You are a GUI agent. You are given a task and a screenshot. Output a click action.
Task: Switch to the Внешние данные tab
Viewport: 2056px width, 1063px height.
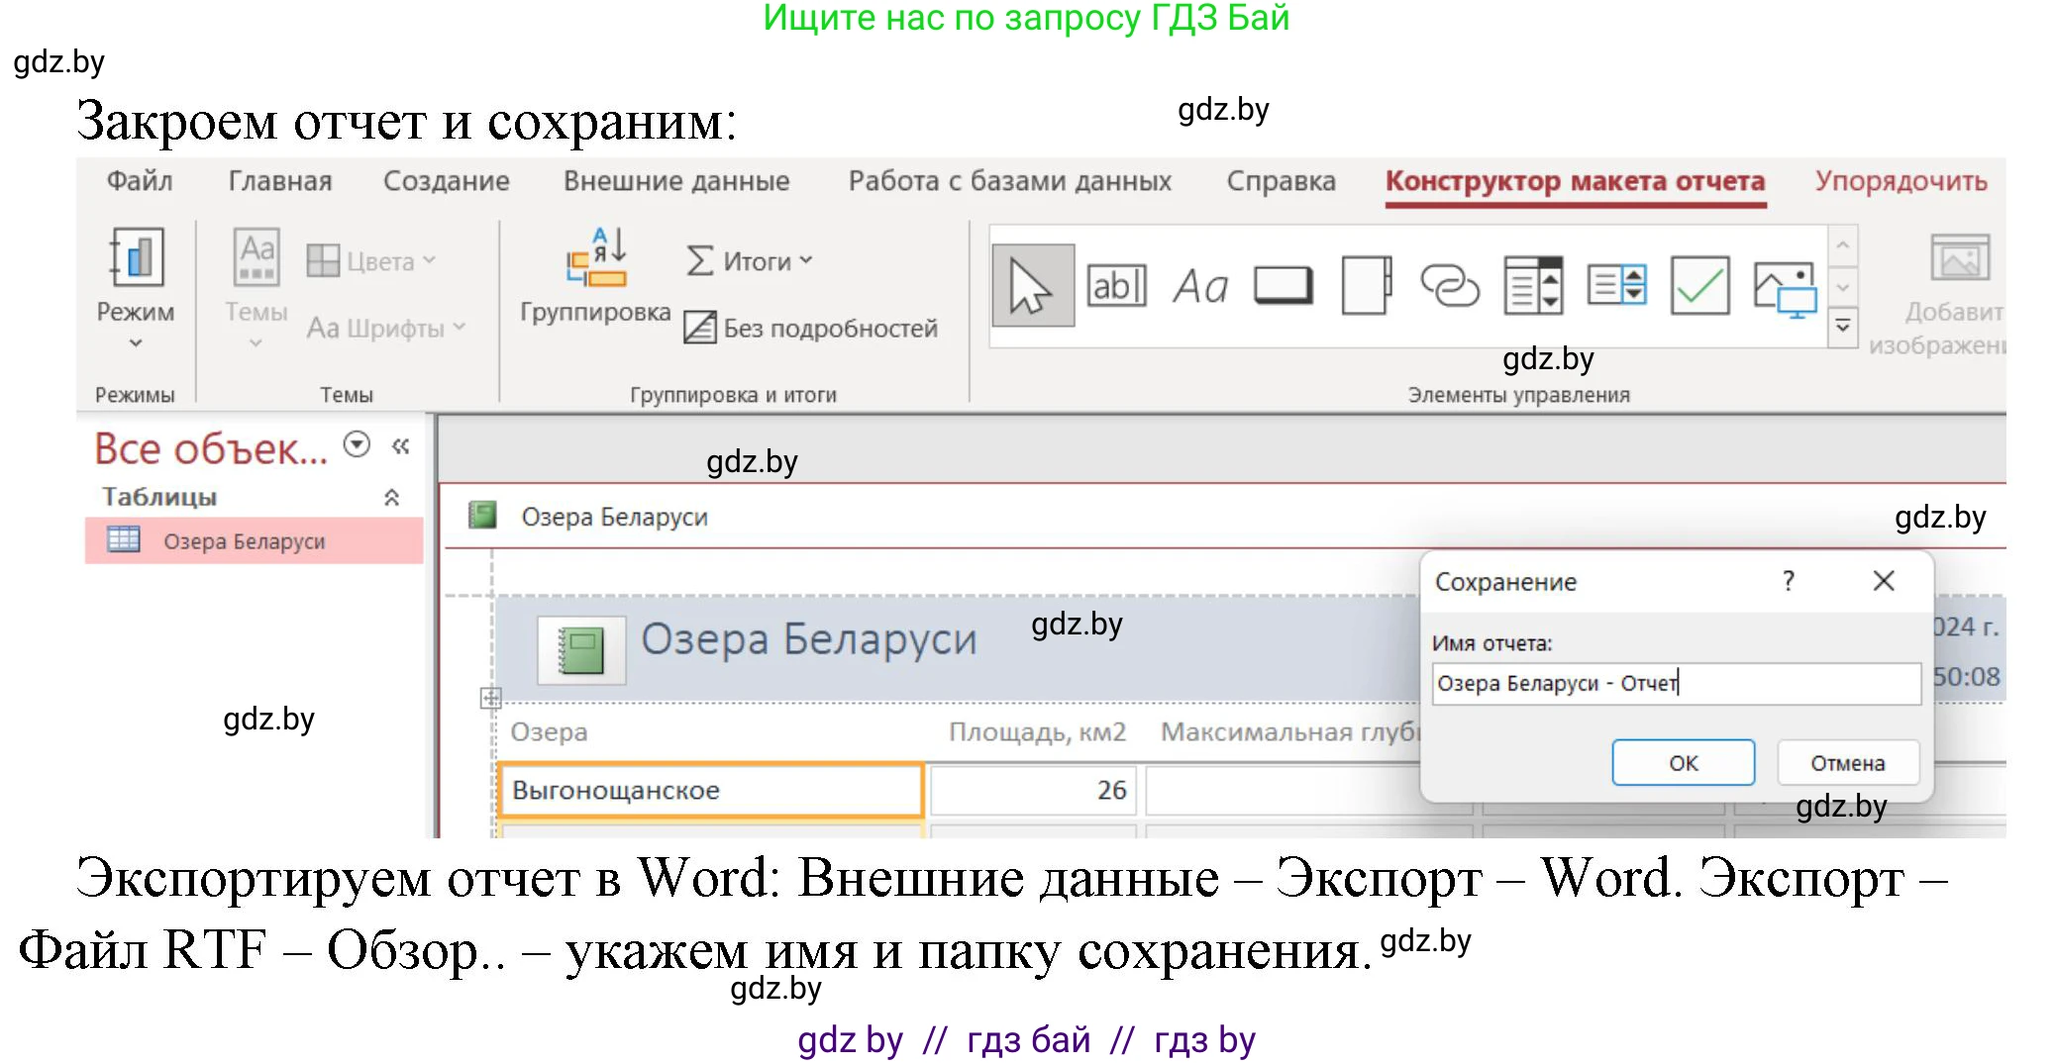point(676,180)
